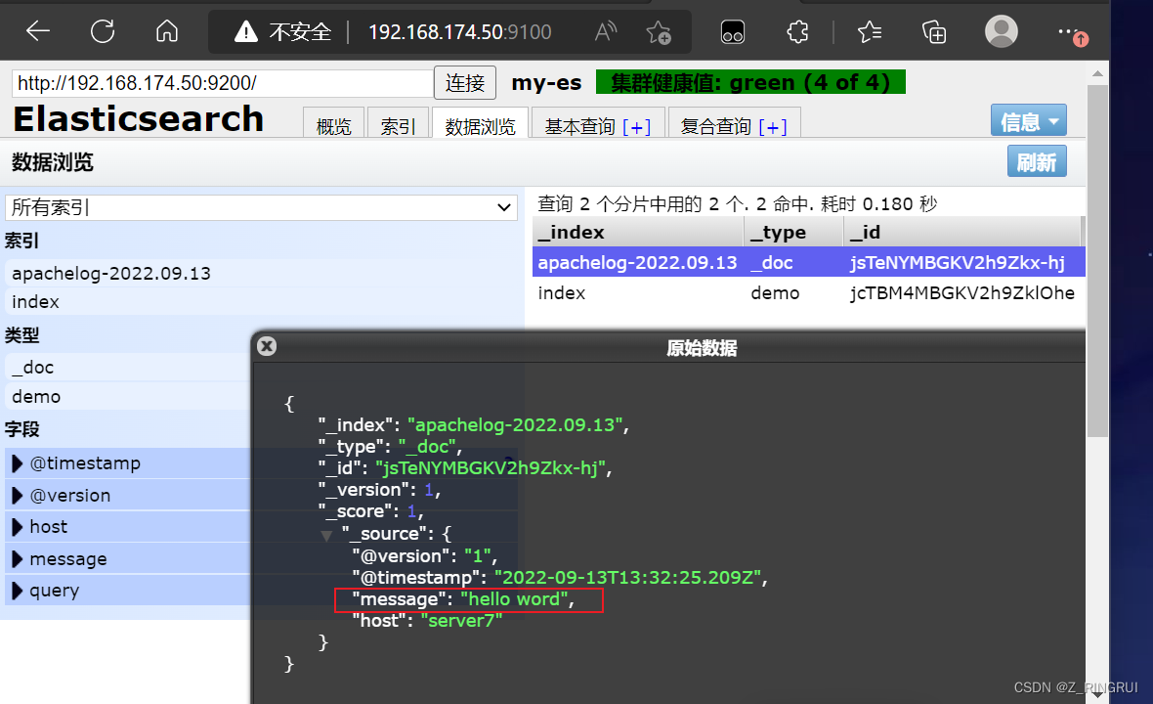Sort results by _index column header
This screenshot has width=1153, height=704.
(637, 233)
